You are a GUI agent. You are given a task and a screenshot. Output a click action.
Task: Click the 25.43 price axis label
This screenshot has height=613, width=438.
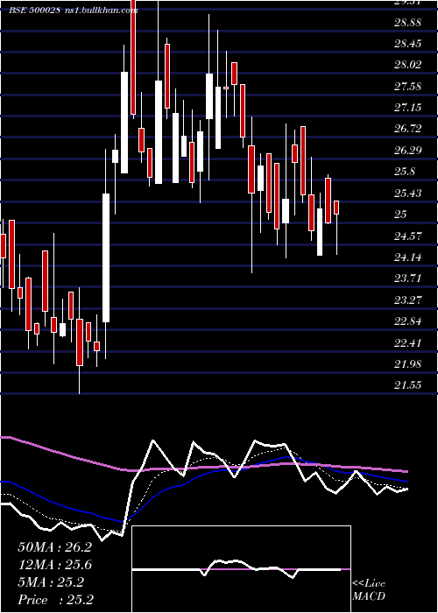point(407,194)
